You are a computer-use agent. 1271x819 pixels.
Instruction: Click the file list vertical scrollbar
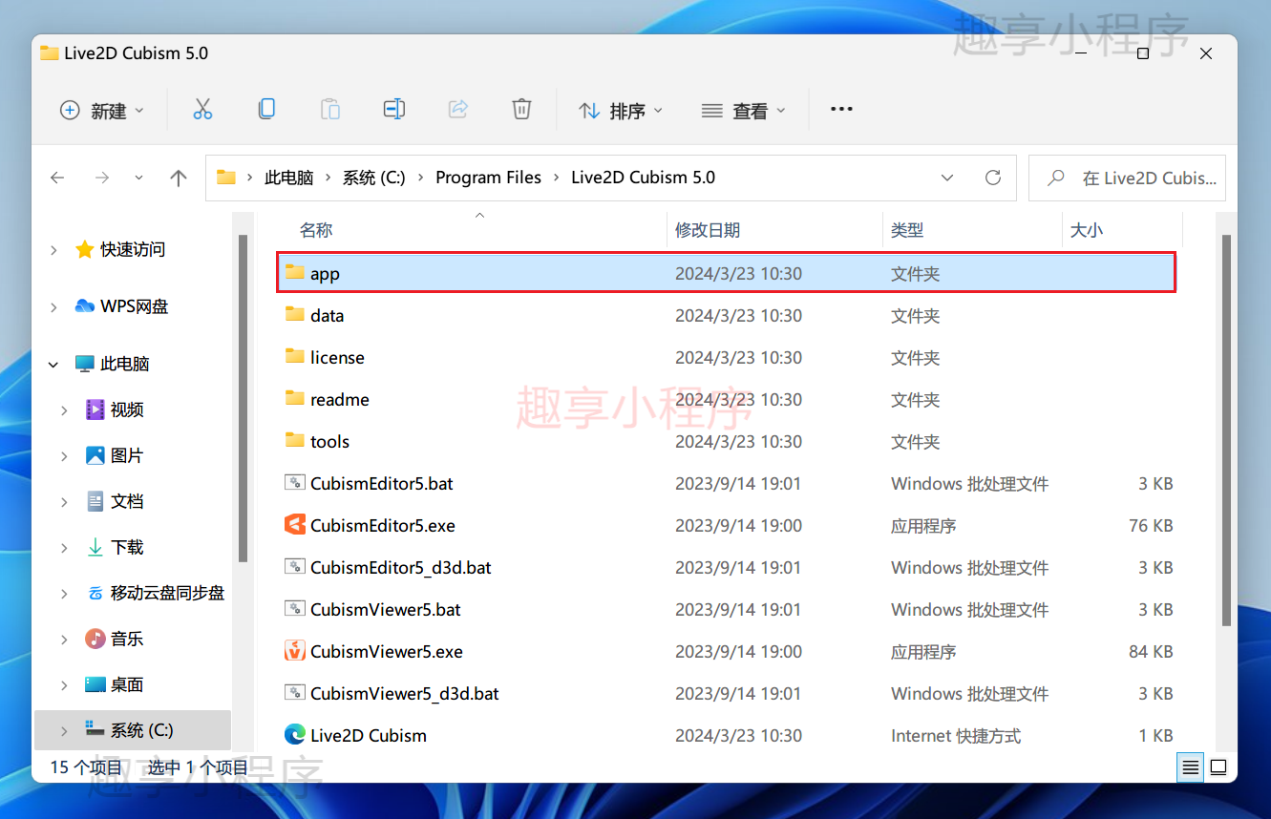(x=1226, y=430)
